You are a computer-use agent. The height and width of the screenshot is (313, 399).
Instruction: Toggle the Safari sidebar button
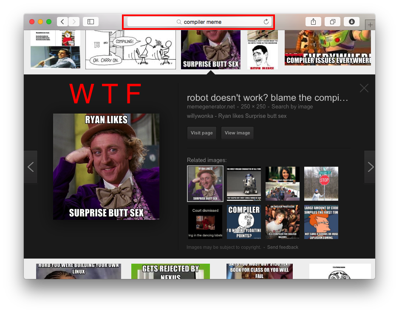[91, 22]
